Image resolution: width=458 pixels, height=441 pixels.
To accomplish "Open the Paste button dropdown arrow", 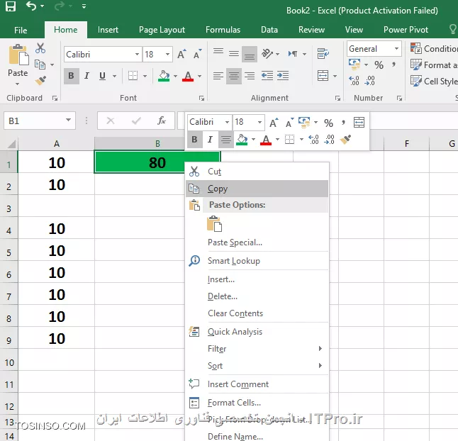I will pos(18,84).
